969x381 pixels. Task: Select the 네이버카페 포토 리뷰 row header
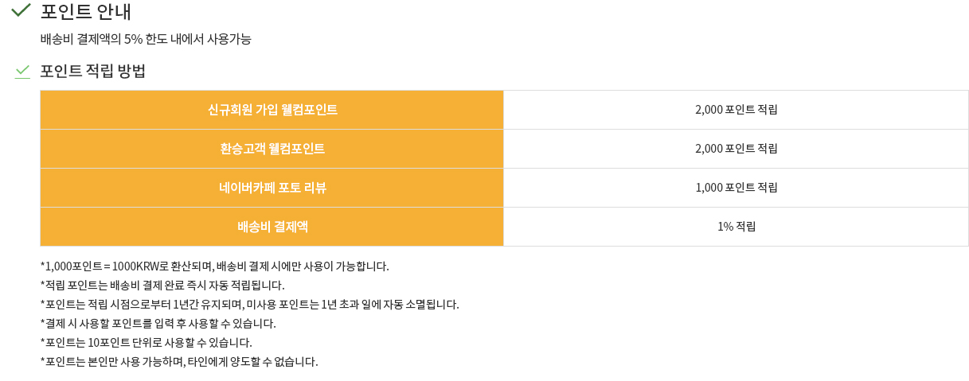[x=272, y=188]
